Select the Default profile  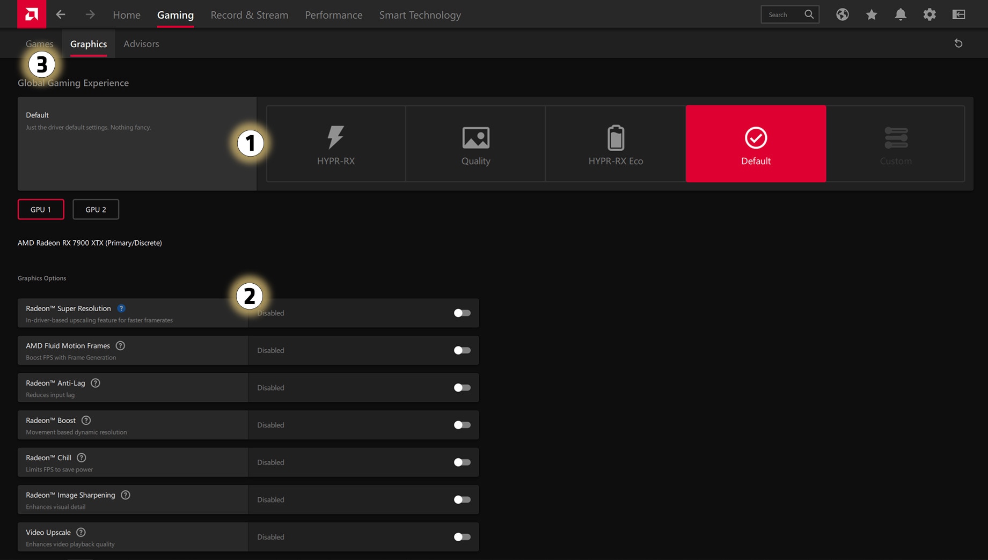[x=756, y=144]
